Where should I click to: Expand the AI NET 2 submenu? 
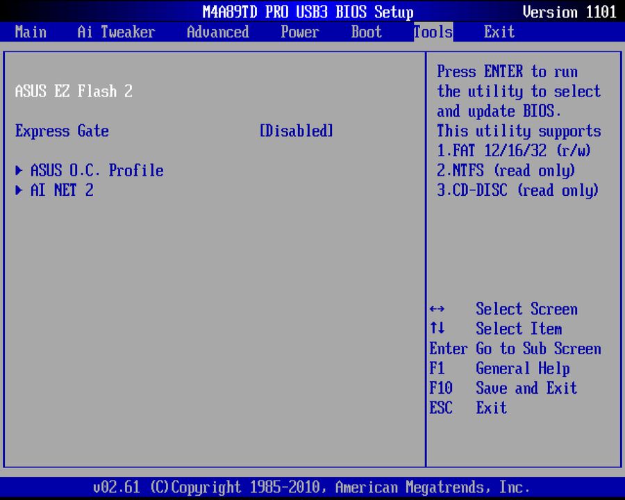click(62, 190)
